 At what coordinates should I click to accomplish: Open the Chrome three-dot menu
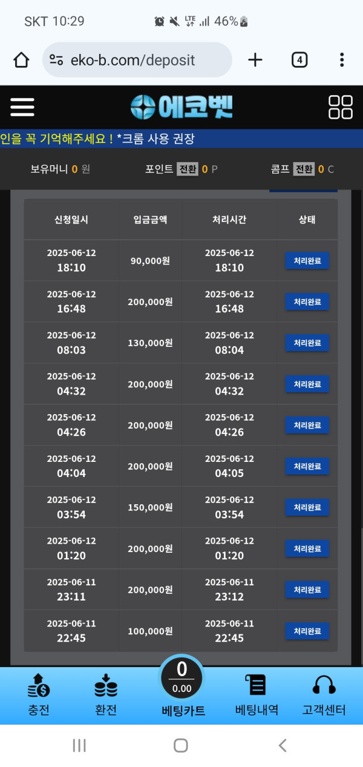click(x=342, y=60)
